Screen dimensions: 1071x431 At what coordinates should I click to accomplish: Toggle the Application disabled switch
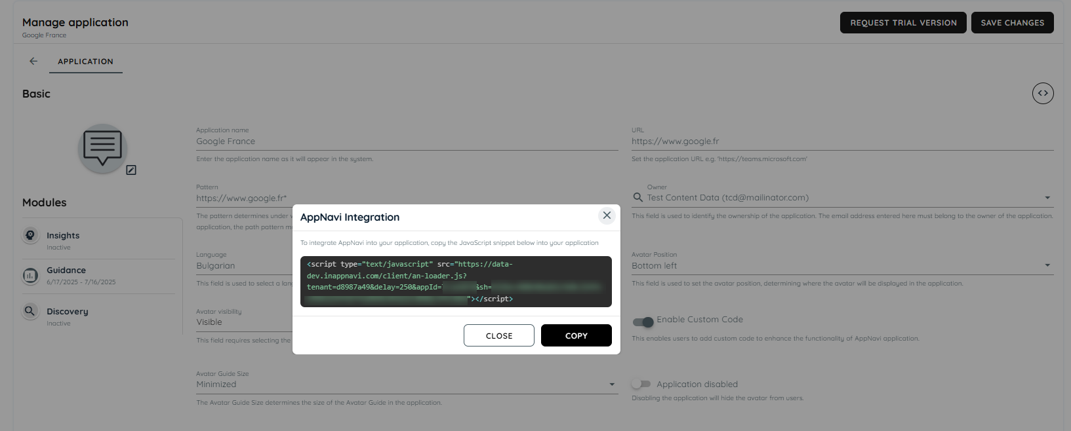(x=641, y=384)
